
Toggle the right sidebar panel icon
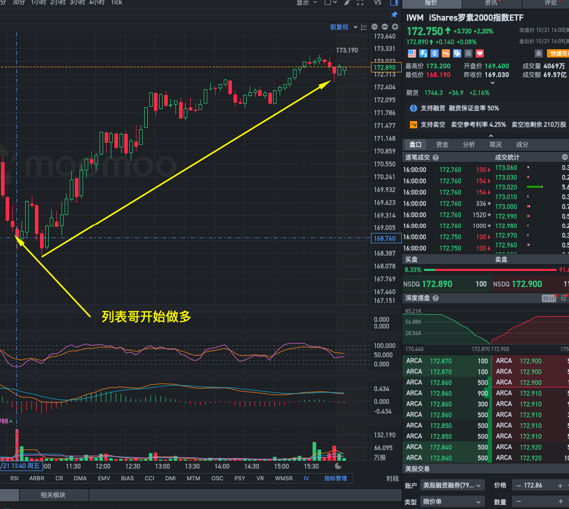[x=394, y=3]
